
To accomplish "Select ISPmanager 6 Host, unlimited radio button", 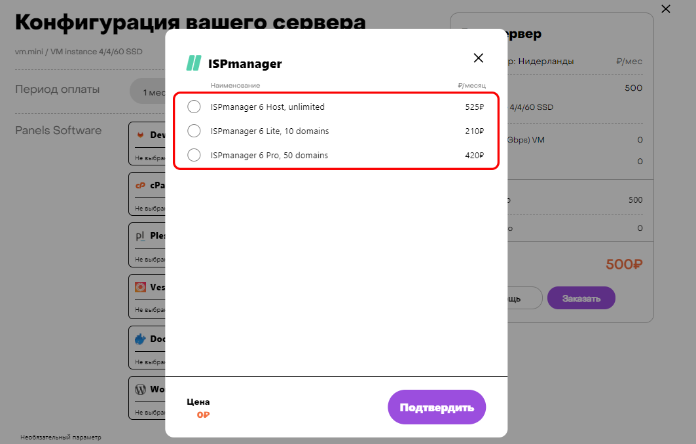I will coord(194,107).
